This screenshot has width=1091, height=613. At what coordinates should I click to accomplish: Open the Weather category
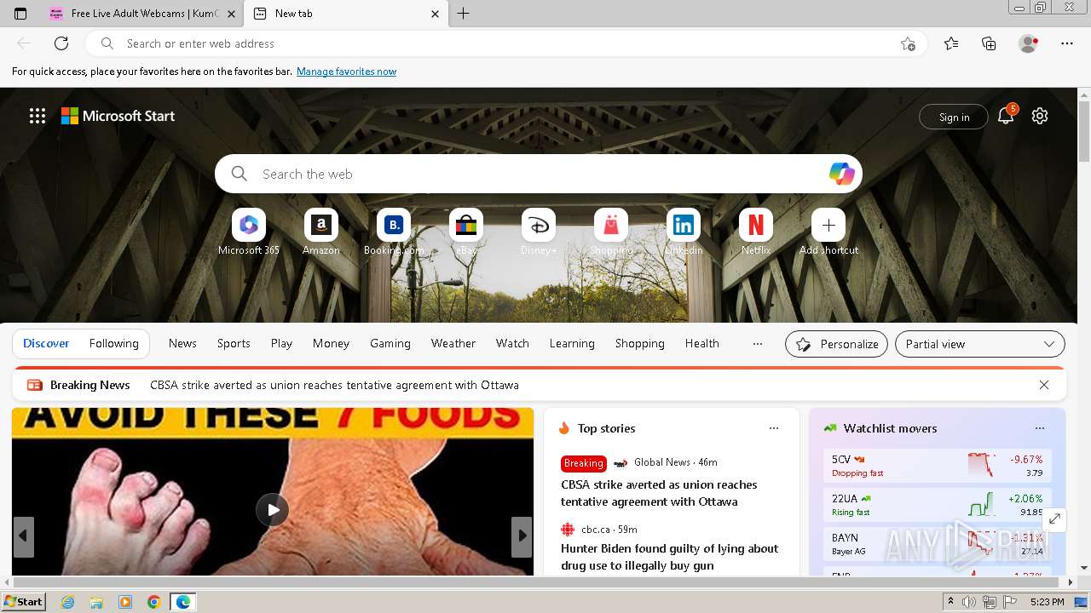point(453,344)
